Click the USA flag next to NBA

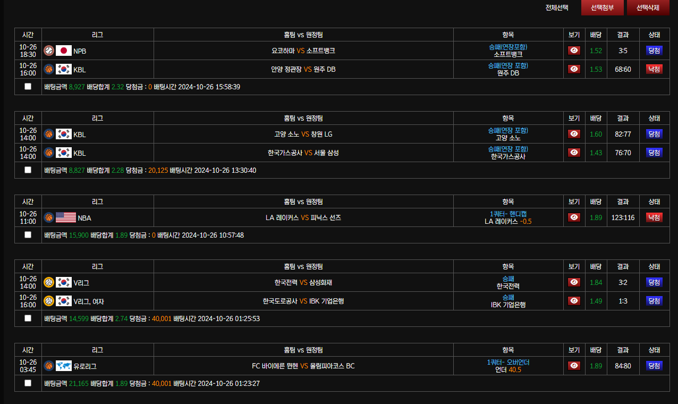[66, 217]
